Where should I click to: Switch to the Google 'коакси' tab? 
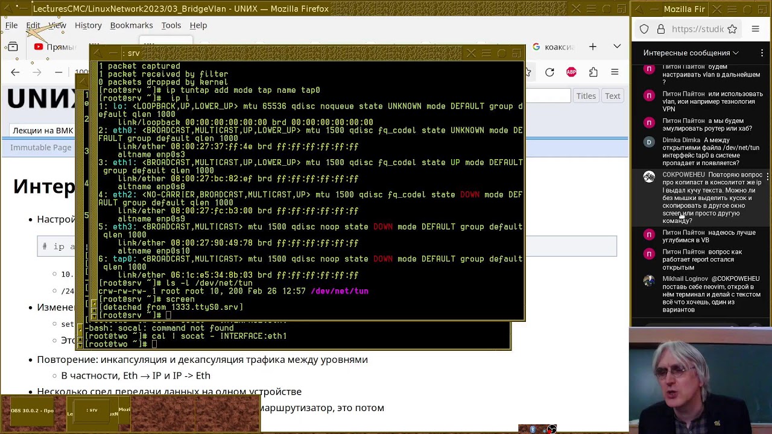pyautogui.click(x=553, y=47)
